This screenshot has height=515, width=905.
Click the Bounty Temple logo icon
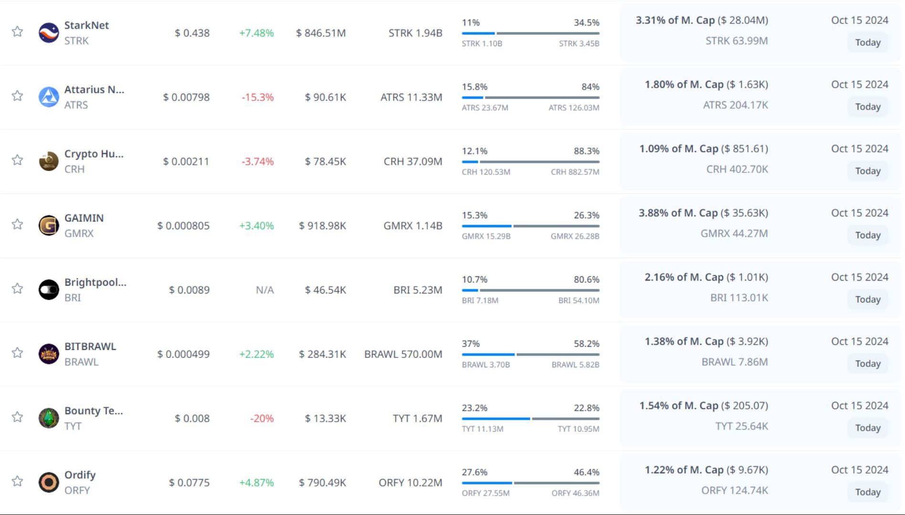click(49, 418)
